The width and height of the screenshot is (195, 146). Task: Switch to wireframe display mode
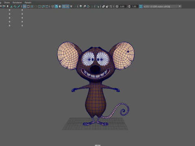pyautogui.click(x=53, y=6)
